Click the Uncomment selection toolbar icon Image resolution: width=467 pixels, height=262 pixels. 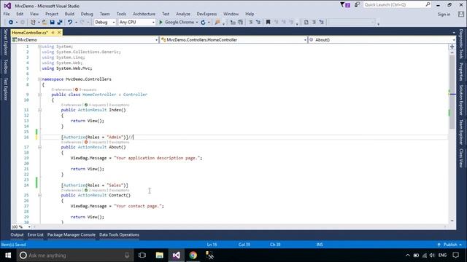coord(258,23)
